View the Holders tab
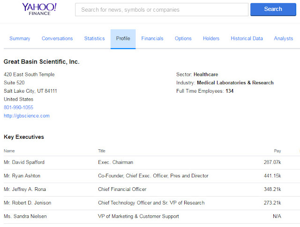300x227 pixels. pos(211,38)
